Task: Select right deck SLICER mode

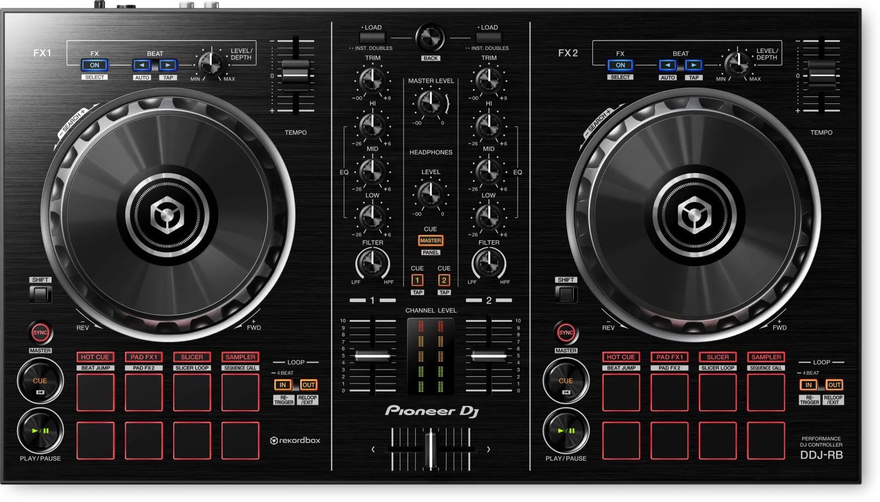Action: coord(718,357)
